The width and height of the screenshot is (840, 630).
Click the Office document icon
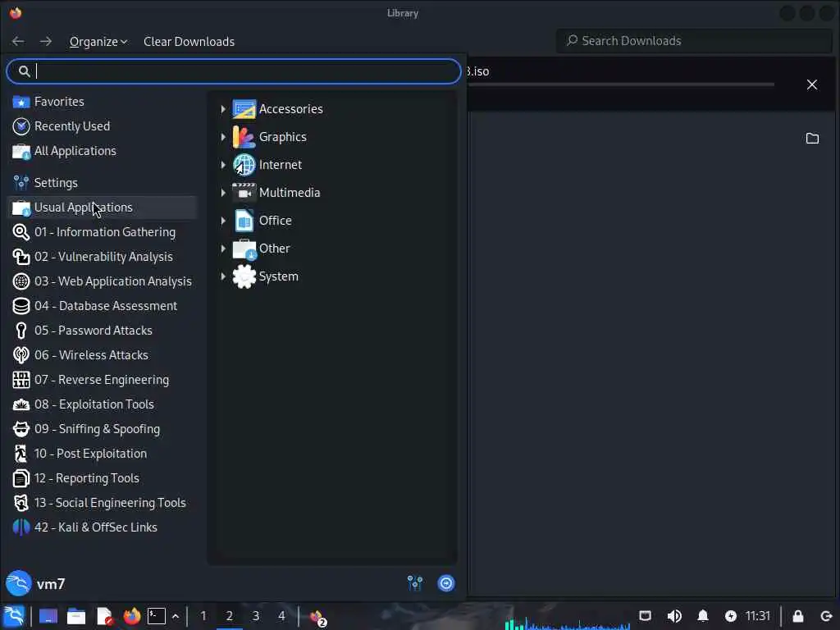(244, 220)
